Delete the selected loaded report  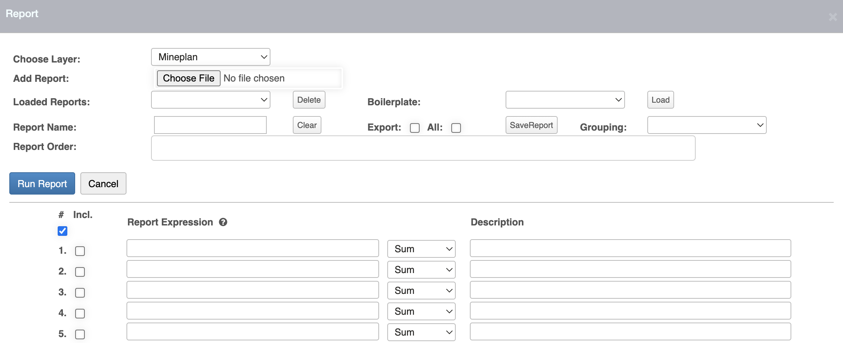click(x=309, y=100)
